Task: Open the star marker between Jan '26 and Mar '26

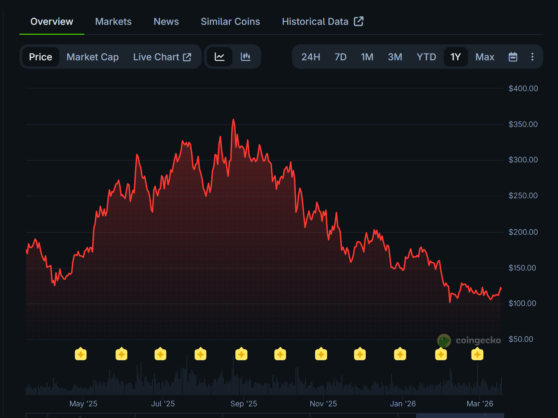Action: 441,354
